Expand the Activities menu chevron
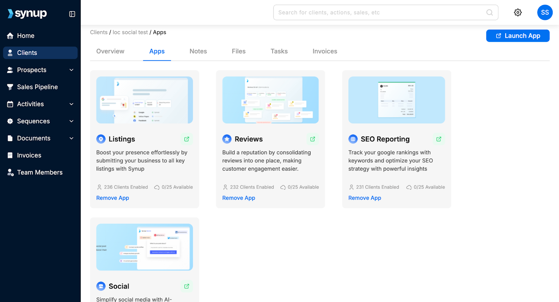The height and width of the screenshot is (302, 559). click(72, 104)
